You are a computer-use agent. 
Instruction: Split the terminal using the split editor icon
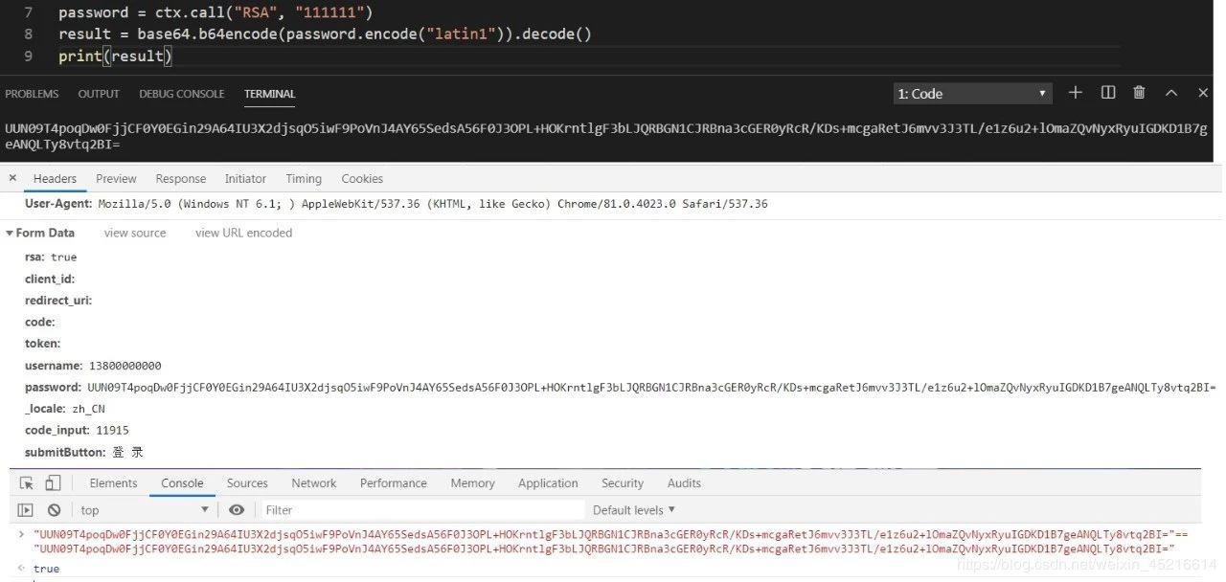click(1107, 93)
